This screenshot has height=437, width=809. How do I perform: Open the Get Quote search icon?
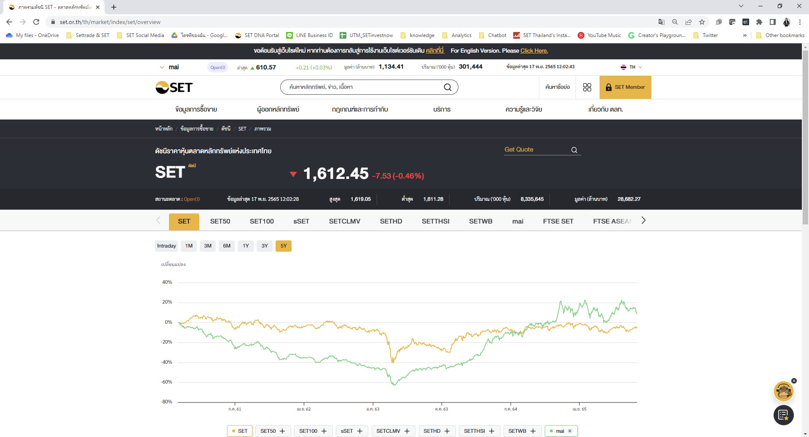pos(574,150)
